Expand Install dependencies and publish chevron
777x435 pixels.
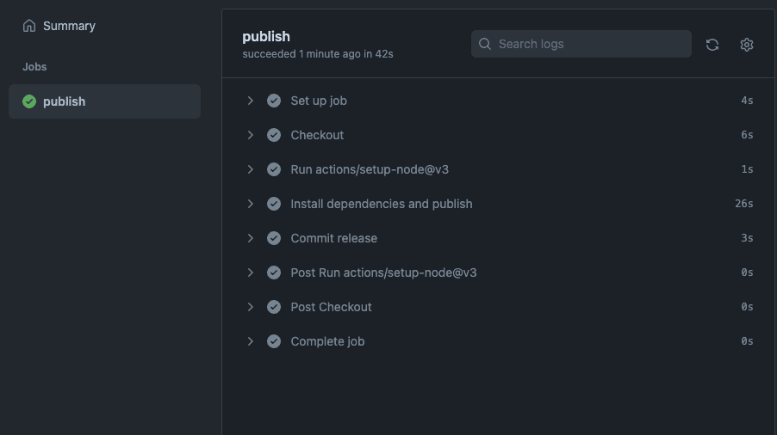click(251, 204)
